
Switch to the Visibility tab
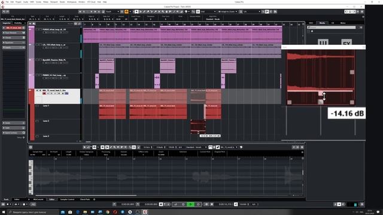[18, 23]
